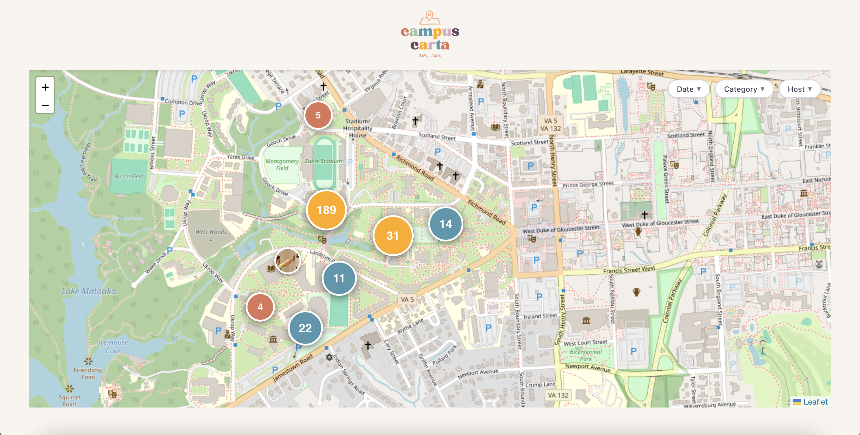860x435 pixels.
Task: Click the Lake Matoaka label on map
Action: [x=89, y=291]
